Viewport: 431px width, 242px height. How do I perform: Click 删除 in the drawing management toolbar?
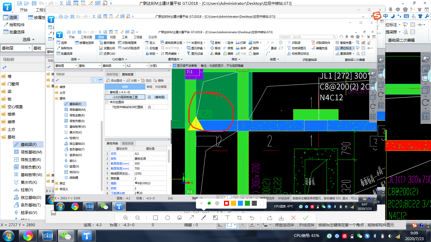[x=158, y=81]
